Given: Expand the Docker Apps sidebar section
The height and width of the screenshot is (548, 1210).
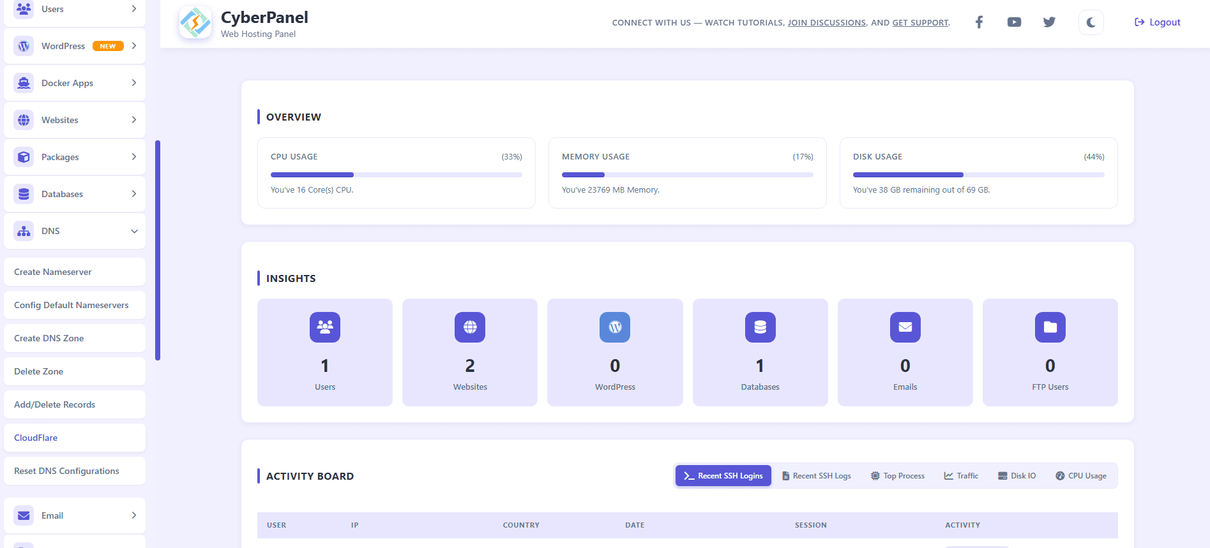Looking at the screenshot, I should pyautogui.click(x=75, y=83).
